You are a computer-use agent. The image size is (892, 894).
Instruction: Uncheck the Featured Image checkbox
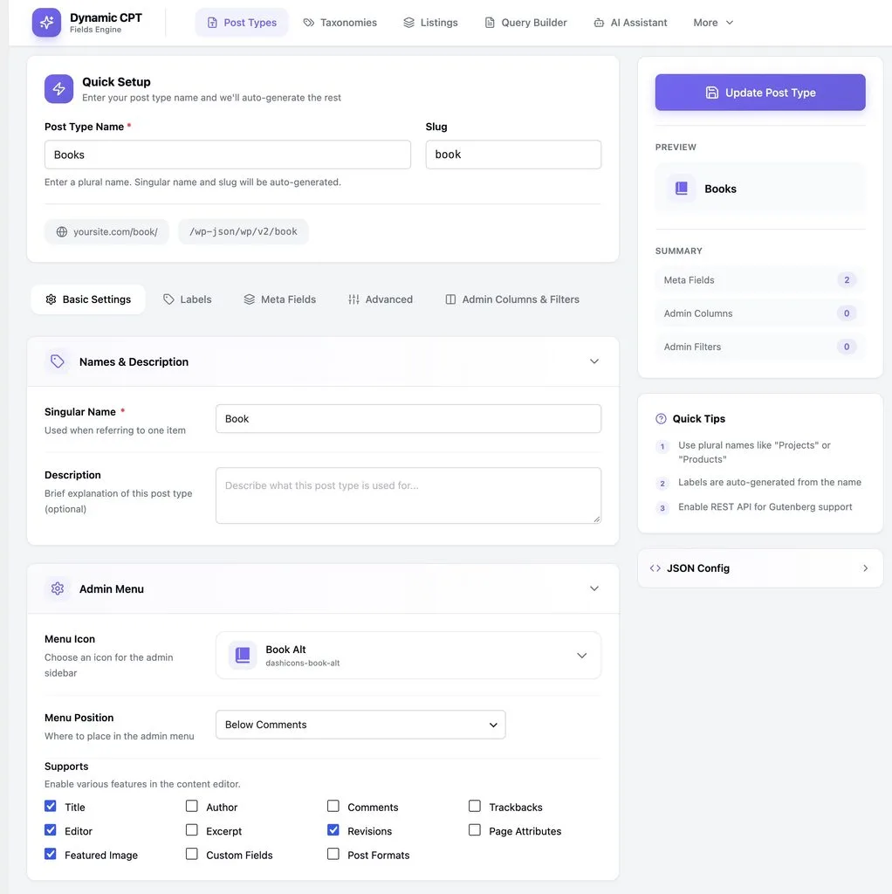click(50, 854)
